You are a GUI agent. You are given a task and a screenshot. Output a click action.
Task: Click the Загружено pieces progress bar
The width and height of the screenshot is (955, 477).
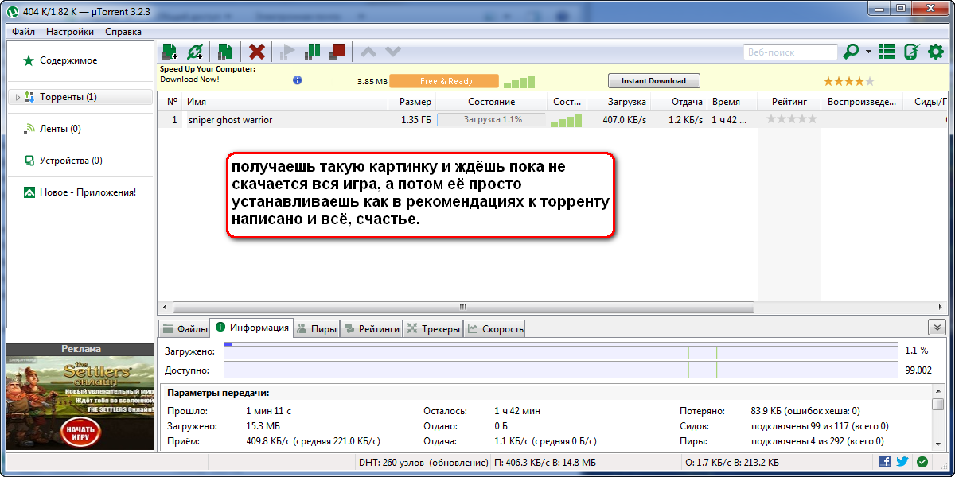pyautogui.click(x=561, y=351)
